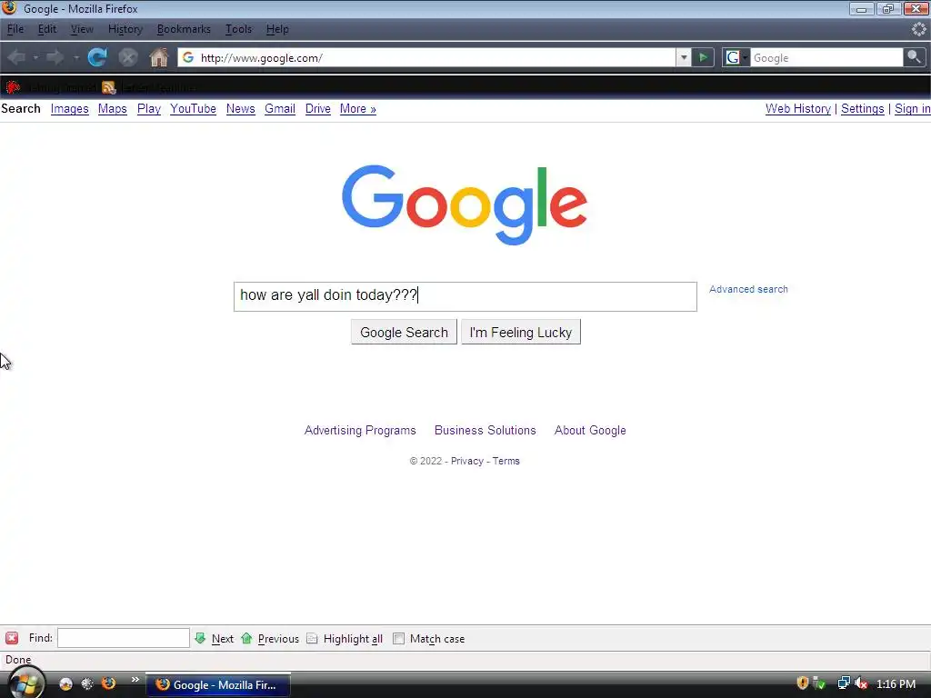
Task: Open Google Settings link
Action: [863, 109]
